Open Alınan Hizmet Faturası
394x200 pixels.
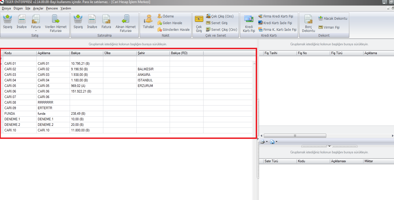coord(126,23)
